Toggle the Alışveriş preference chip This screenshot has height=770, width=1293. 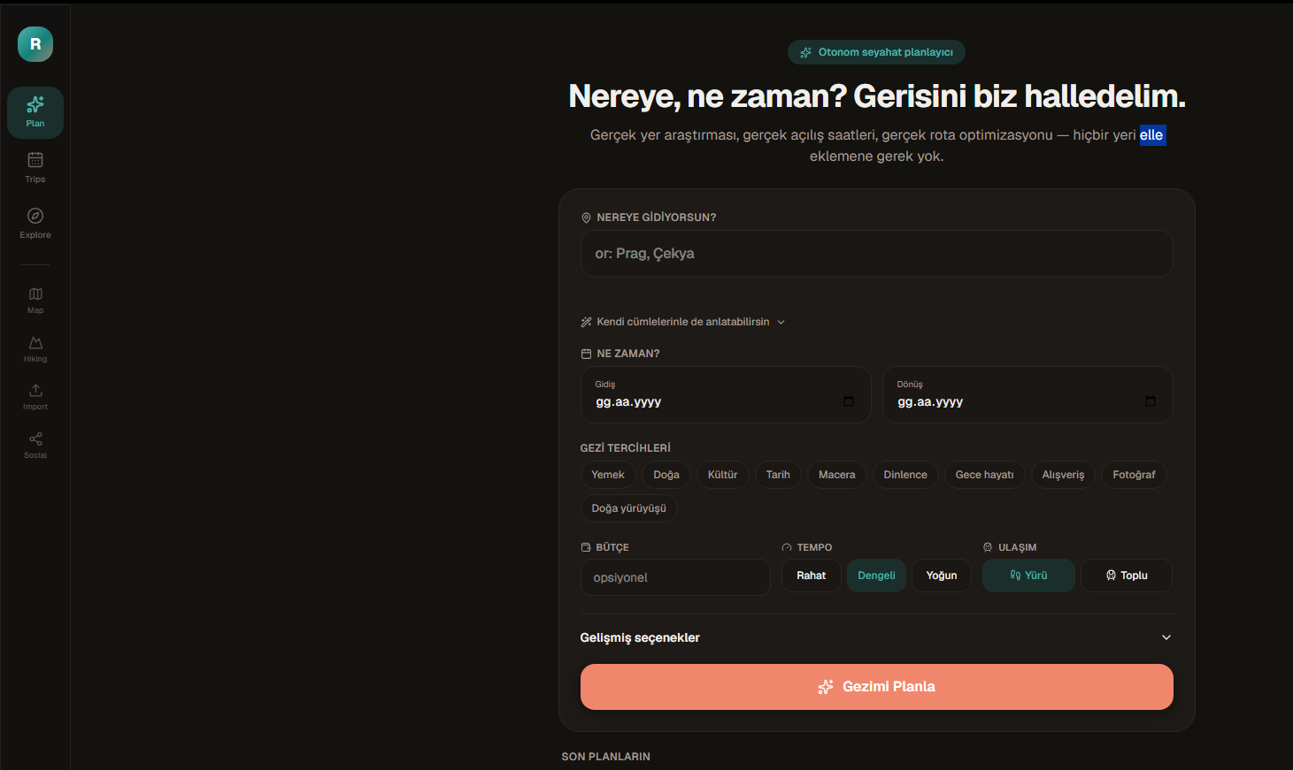tap(1063, 475)
